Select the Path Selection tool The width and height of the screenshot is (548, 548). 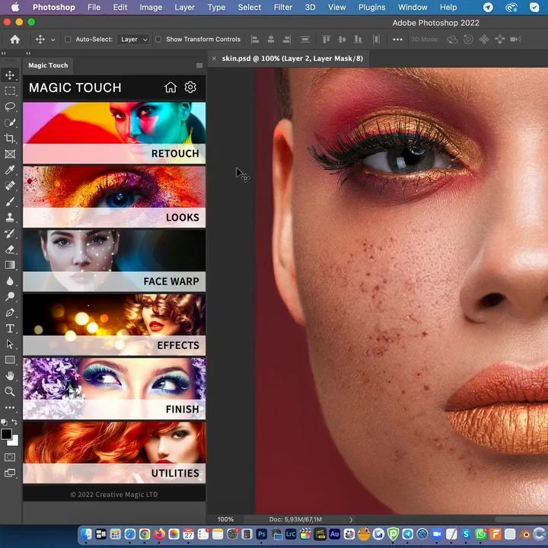(x=10, y=344)
